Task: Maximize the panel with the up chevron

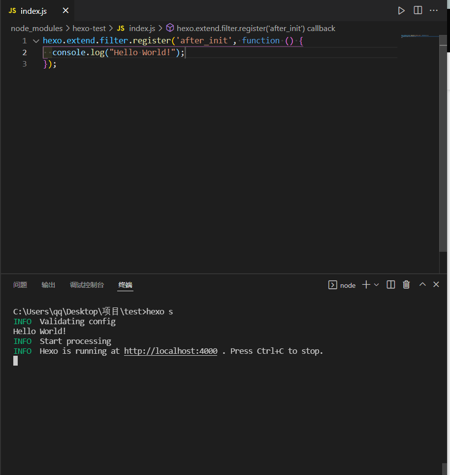Action: point(422,285)
